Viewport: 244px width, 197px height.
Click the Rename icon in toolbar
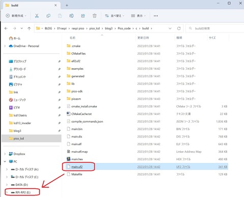[72, 16]
